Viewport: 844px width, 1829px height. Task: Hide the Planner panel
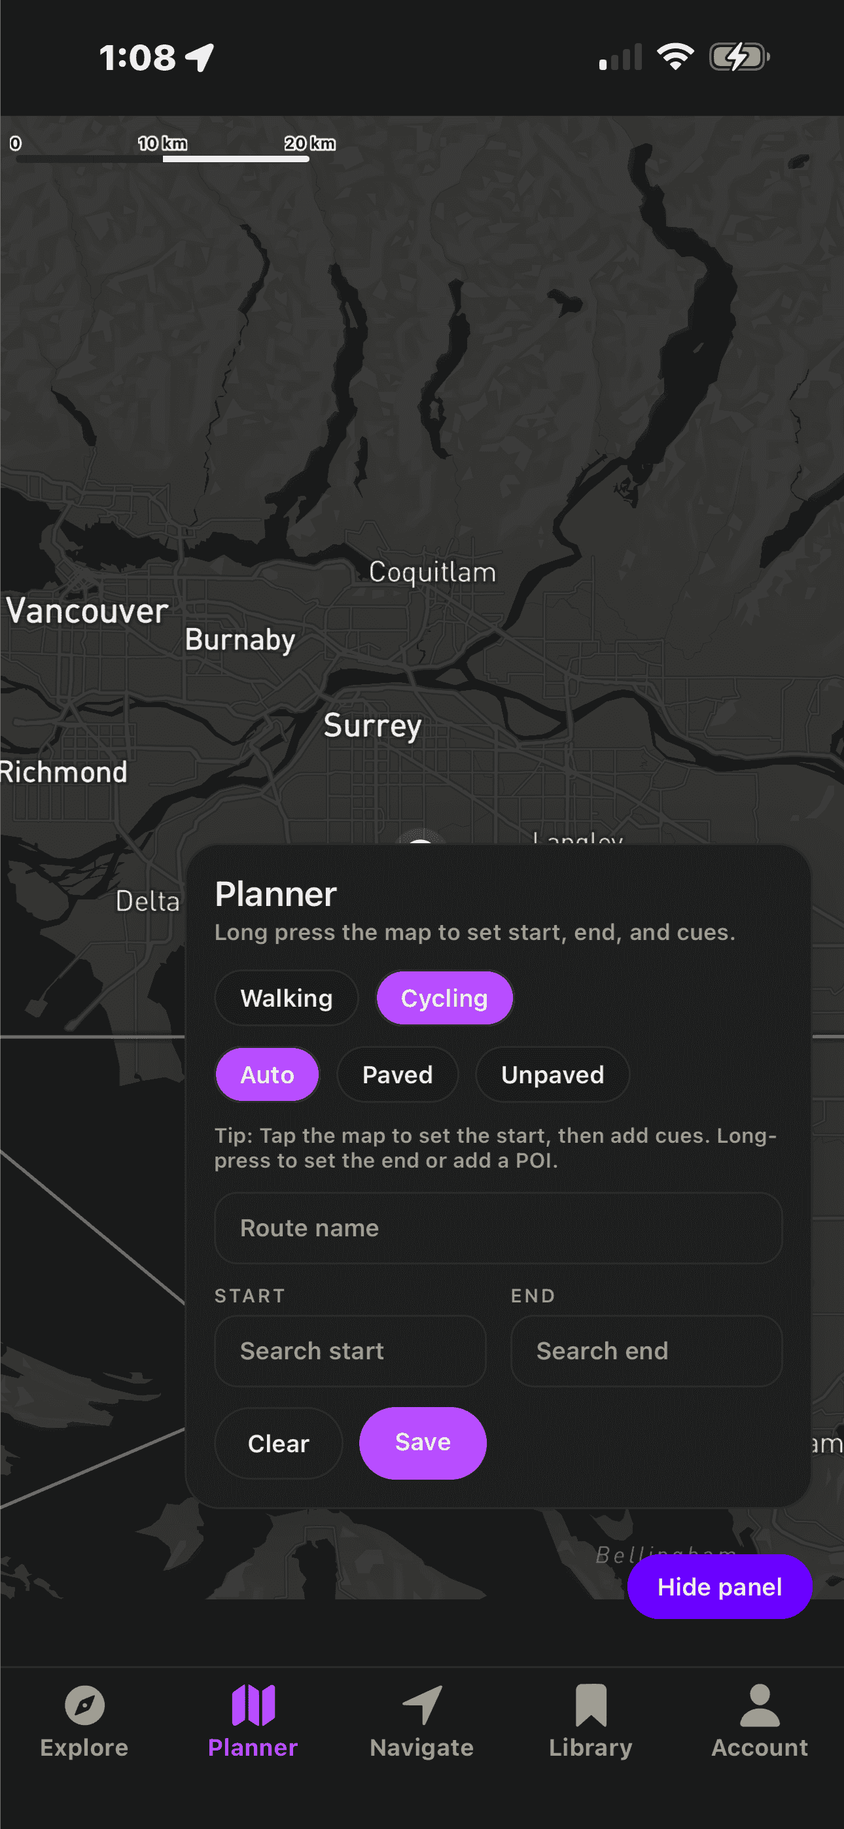[x=720, y=1586]
